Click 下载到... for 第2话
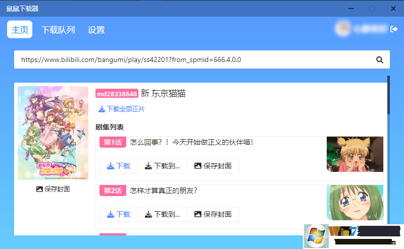The image size is (404, 249). coord(162,214)
